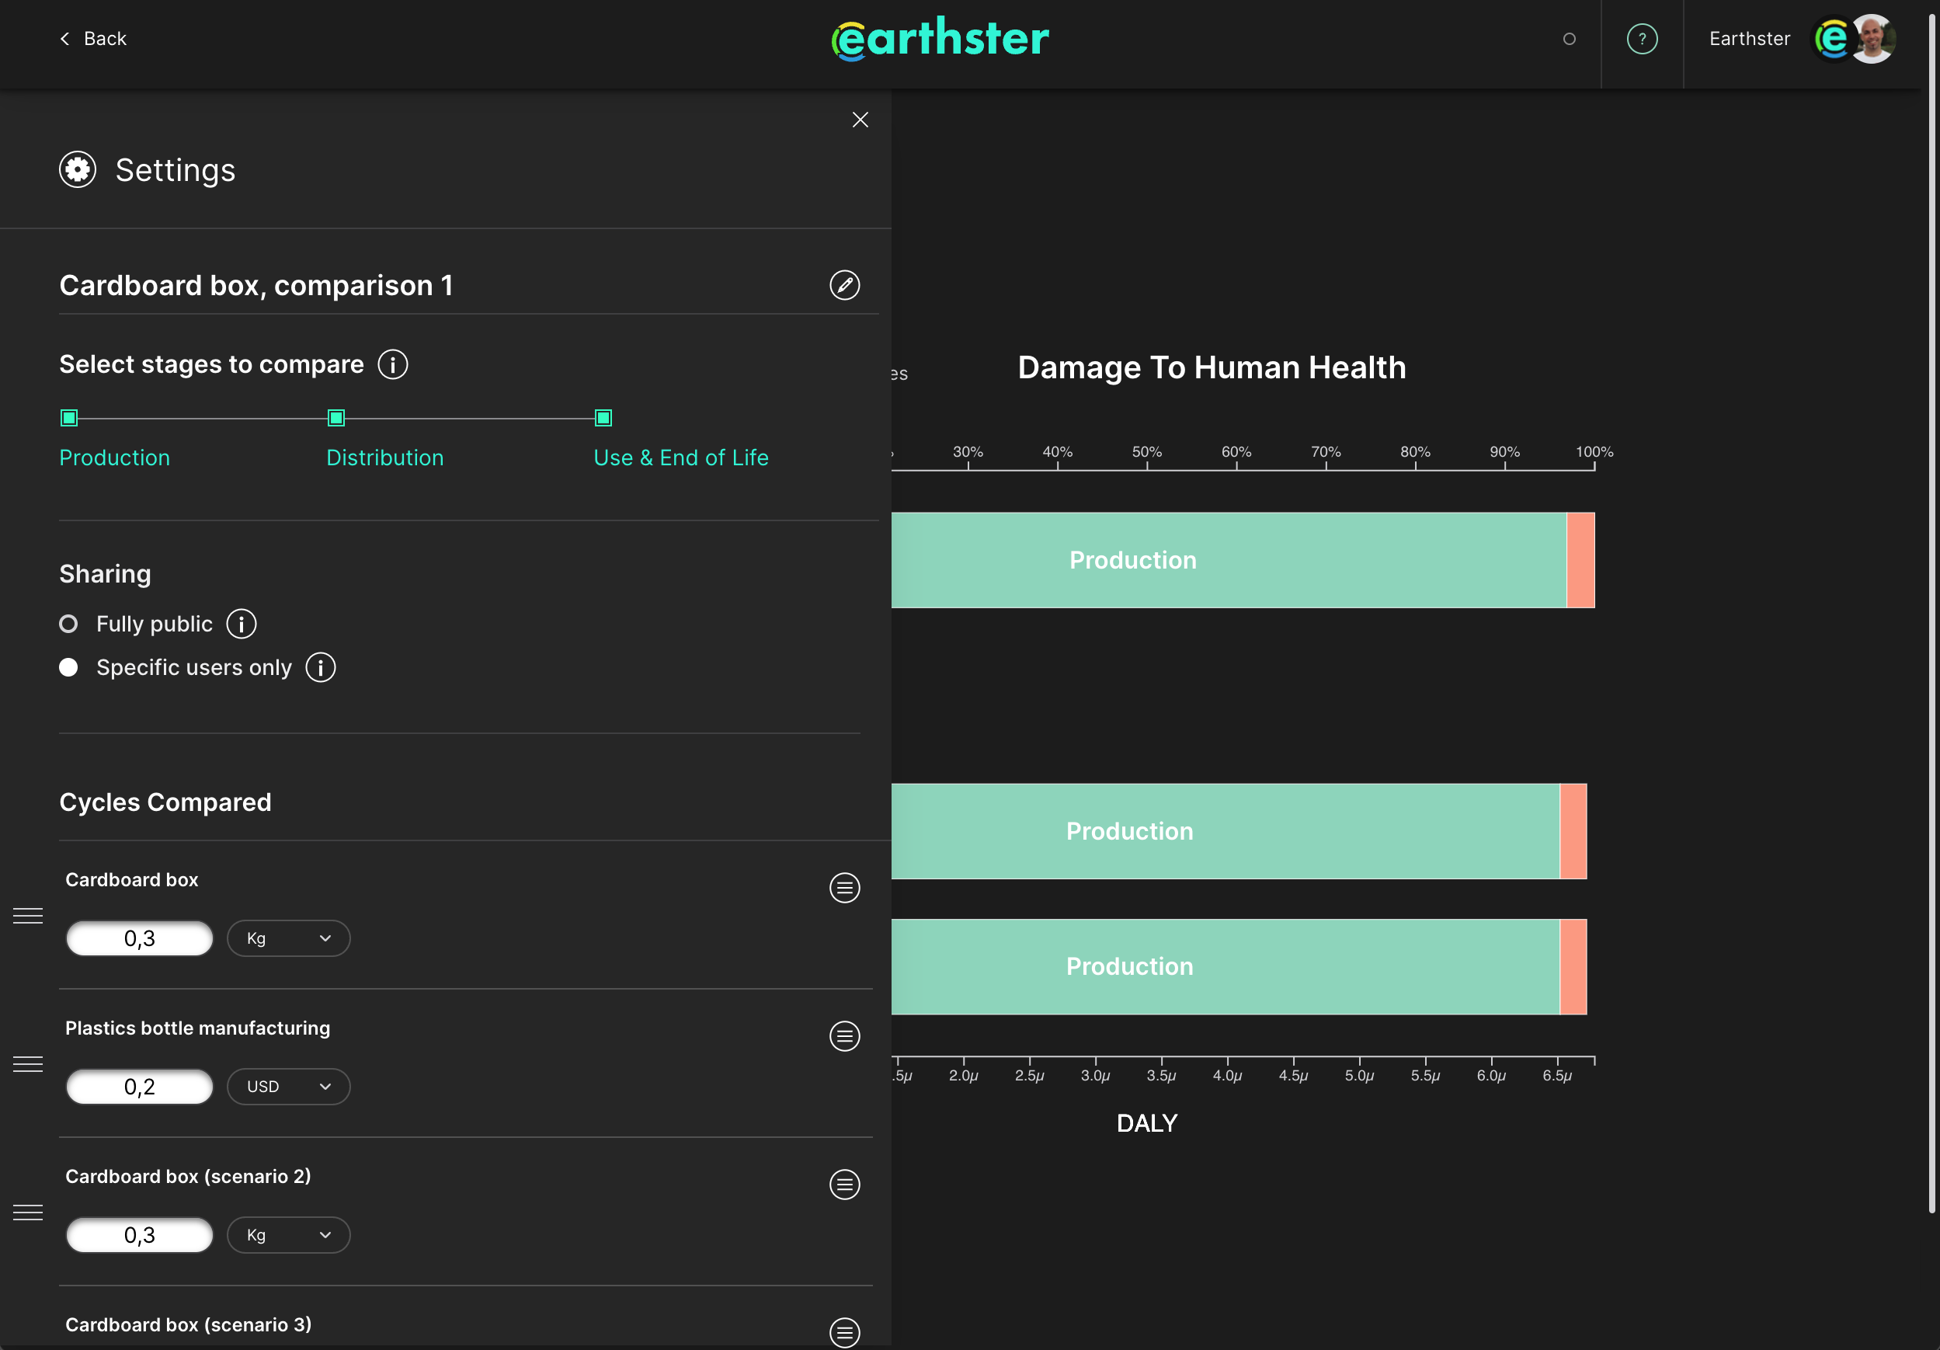Toggle the Distribution stage checkbox

point(336,418)
